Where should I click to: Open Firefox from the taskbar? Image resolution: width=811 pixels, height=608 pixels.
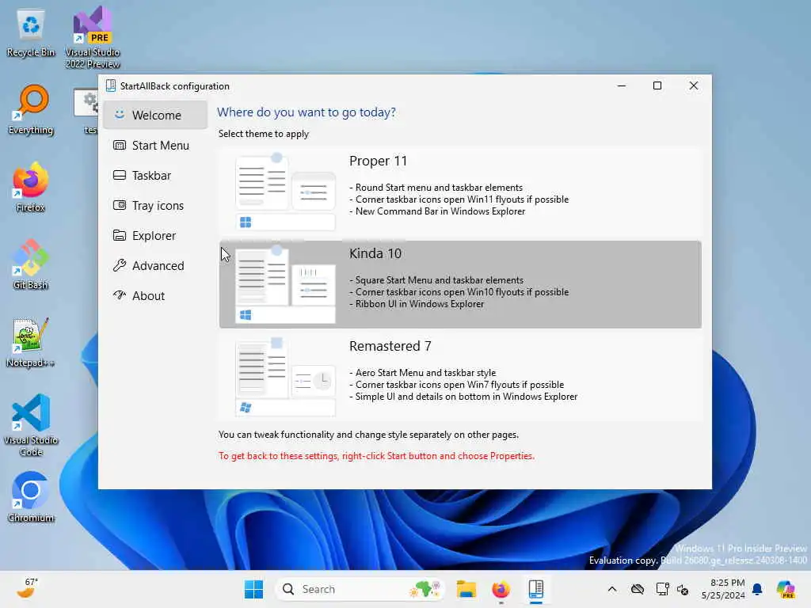coord(501,589)
